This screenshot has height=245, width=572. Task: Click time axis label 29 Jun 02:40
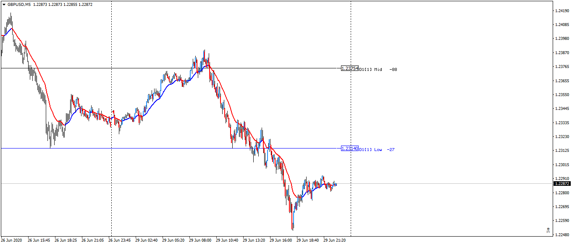[147, 240]
